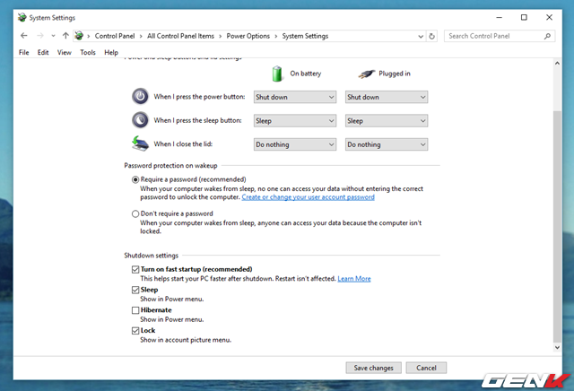This screenshot has height=391, width=574.
Task: Close the System Settings window
Action: pos(549,17)
